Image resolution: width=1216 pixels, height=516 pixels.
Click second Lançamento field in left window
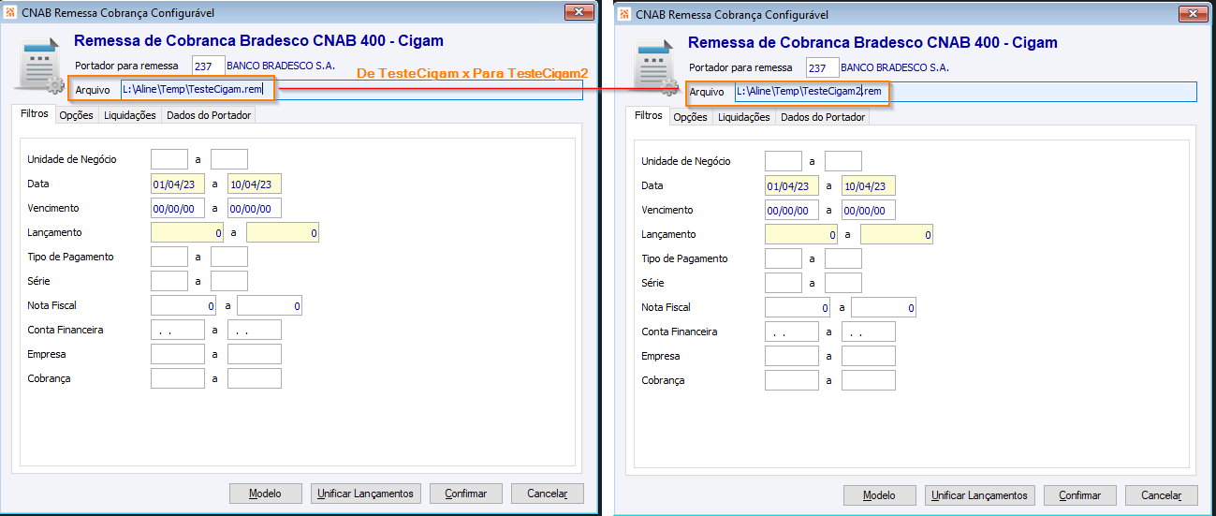(x=283, y=233)
